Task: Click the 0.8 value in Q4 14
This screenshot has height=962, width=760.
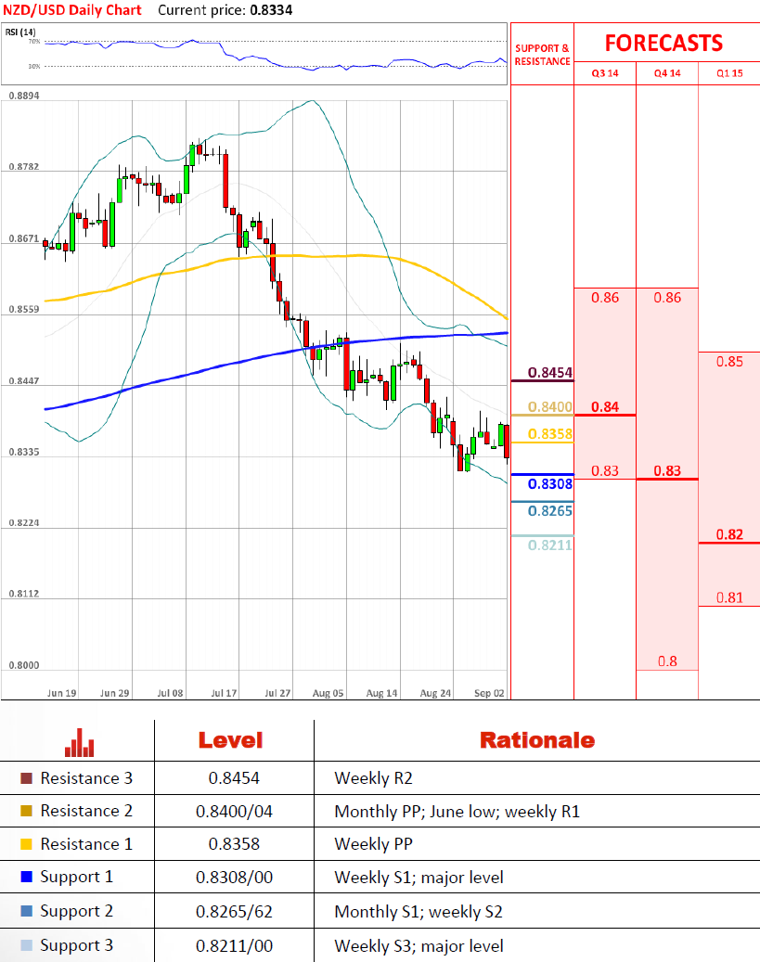Action: pyautogui.click(x=667, y=661)
